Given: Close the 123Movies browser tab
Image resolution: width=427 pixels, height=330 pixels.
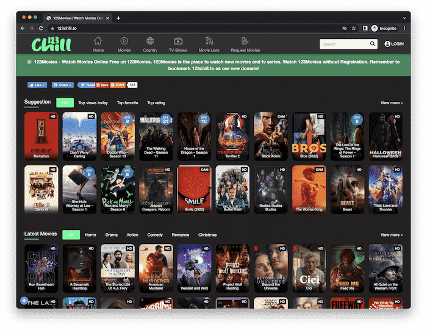Looking at the screenshot, I should click(x=107, y=18).
